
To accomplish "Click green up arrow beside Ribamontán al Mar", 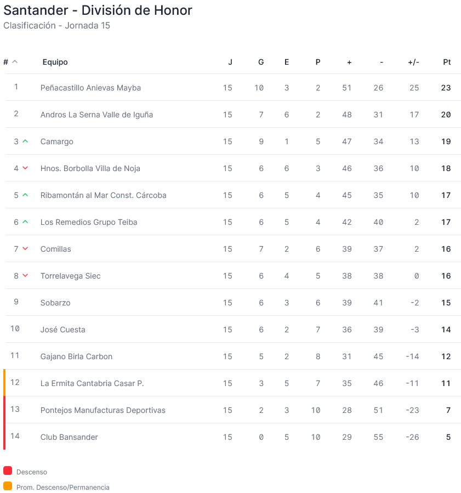I will point(25,195).
